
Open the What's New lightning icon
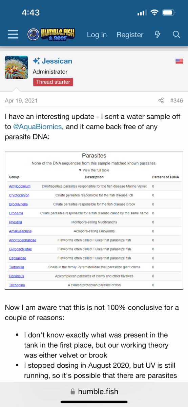158,35
